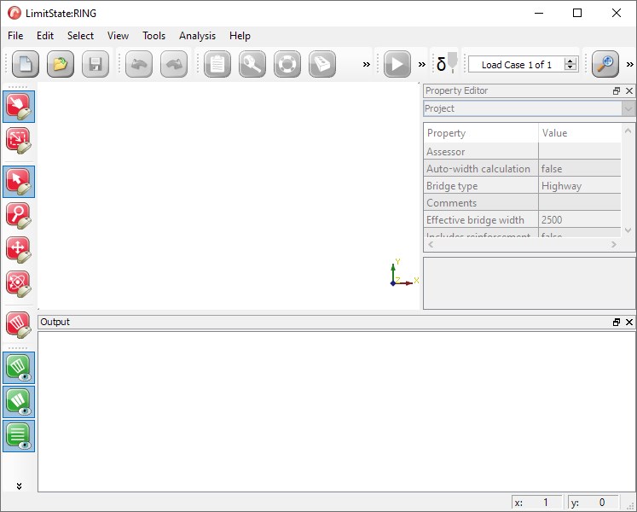Activate the rotate 3D mouse tool
Viewport: 637px width, 512px height.
pos(19,284)
